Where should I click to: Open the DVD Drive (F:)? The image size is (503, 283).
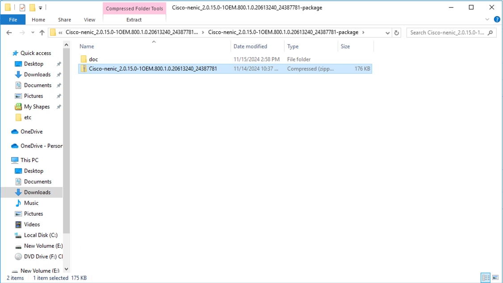click(x=43, y=256)
